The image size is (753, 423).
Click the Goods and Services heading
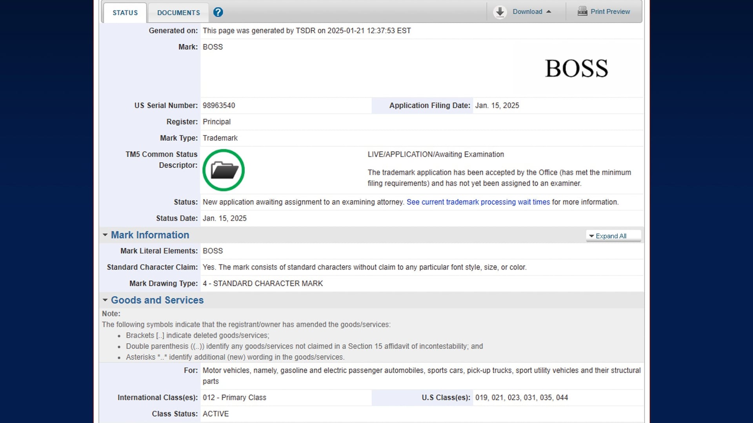pyautogui.click(x=157, y=300)
